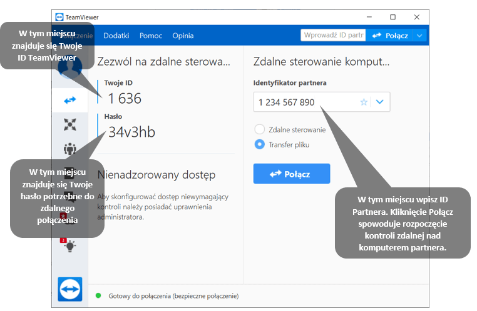Click the Gotowy do połączenia status text

coord(173,296)
